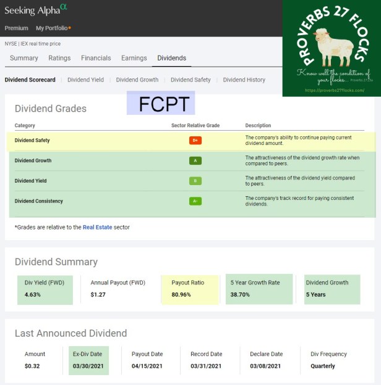Viewport: 381px width, 385px height.
Task: Switch to the Summary tab
Action: click(24, 58)
